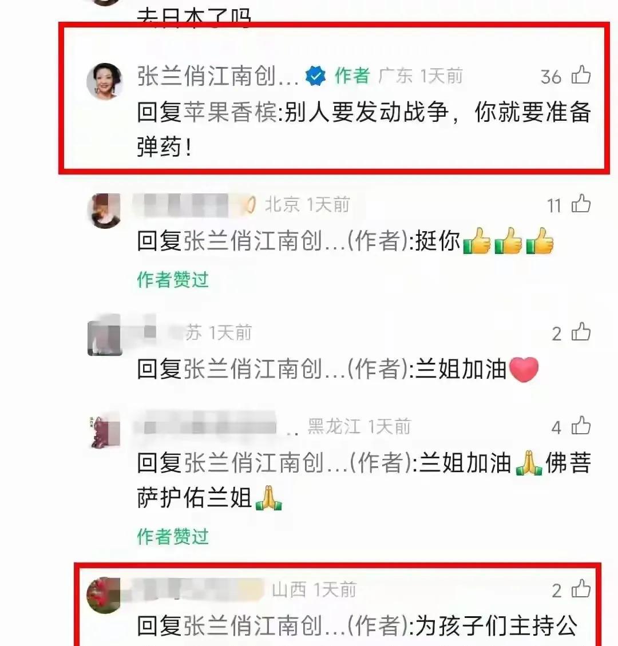The width and height of the screenshot is (618, 646).
Task: Open the Shanxi commenter's red flower avatar
Action: (104, 595)
